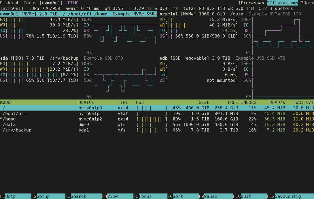Sort by the FREE column header
Screen dimensions: 314x199
click(233, 102)
